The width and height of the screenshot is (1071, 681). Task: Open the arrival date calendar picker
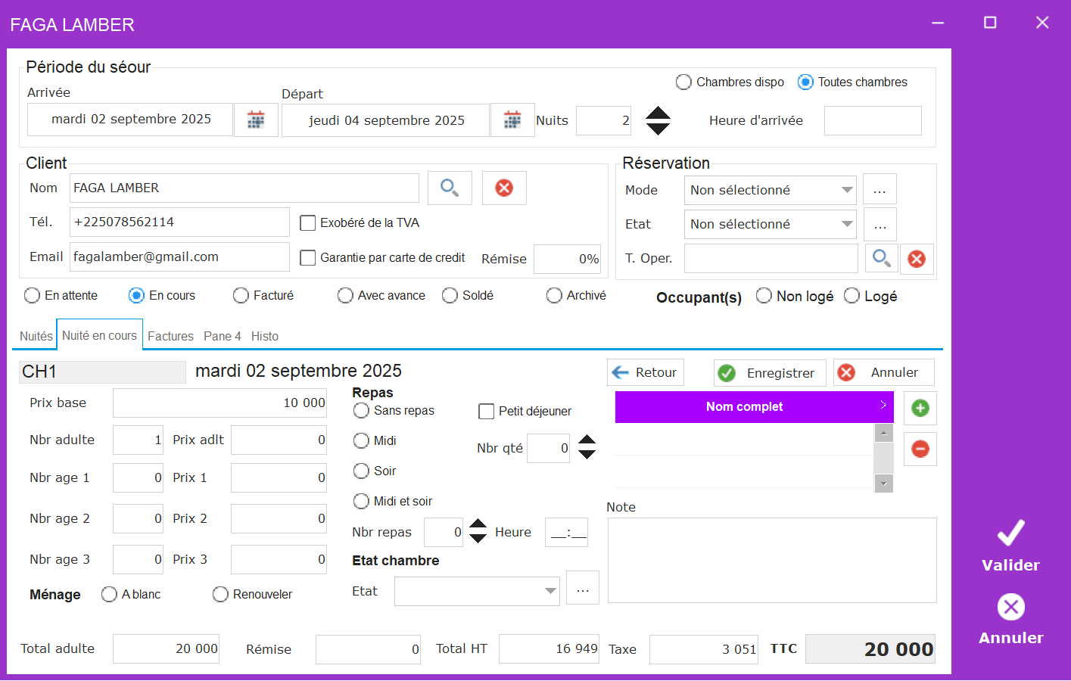pos(256,120)
